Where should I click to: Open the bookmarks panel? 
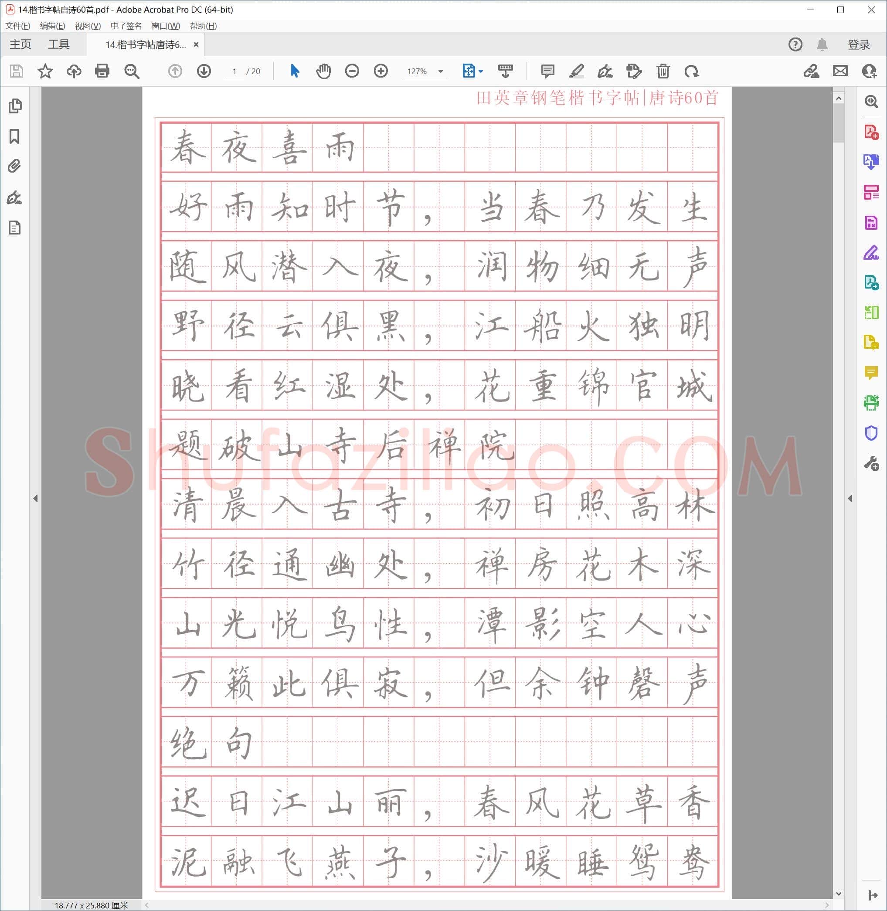point(15,136)
